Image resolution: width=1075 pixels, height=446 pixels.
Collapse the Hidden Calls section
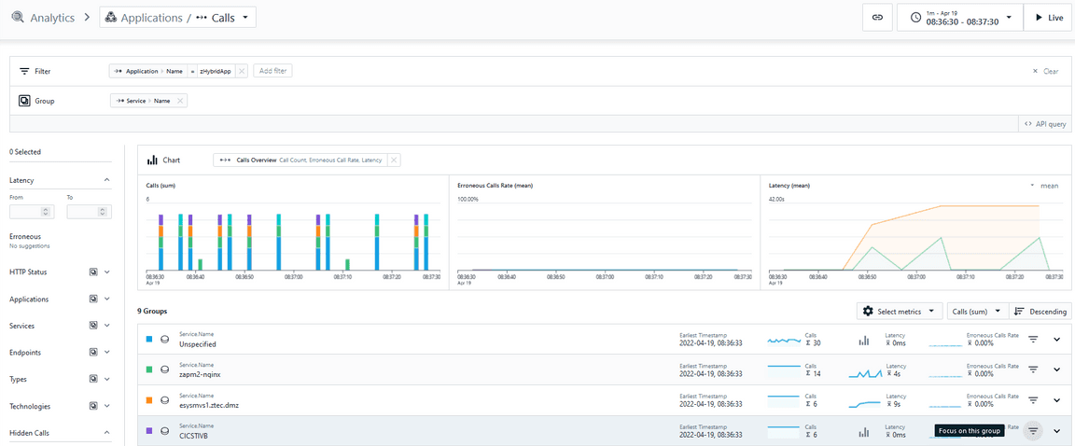[106, 433]
